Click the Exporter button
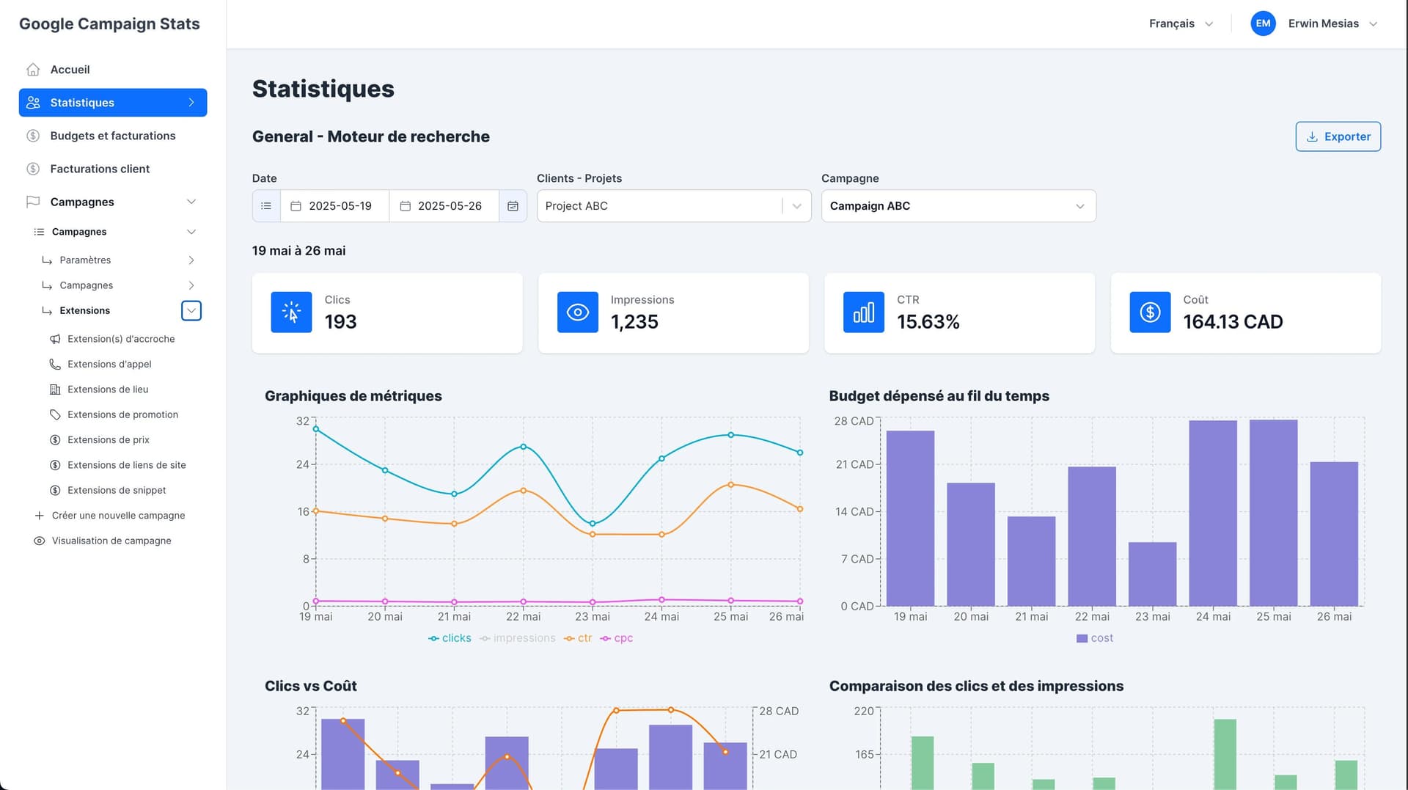1408x790 pixels. (1338, 136)
